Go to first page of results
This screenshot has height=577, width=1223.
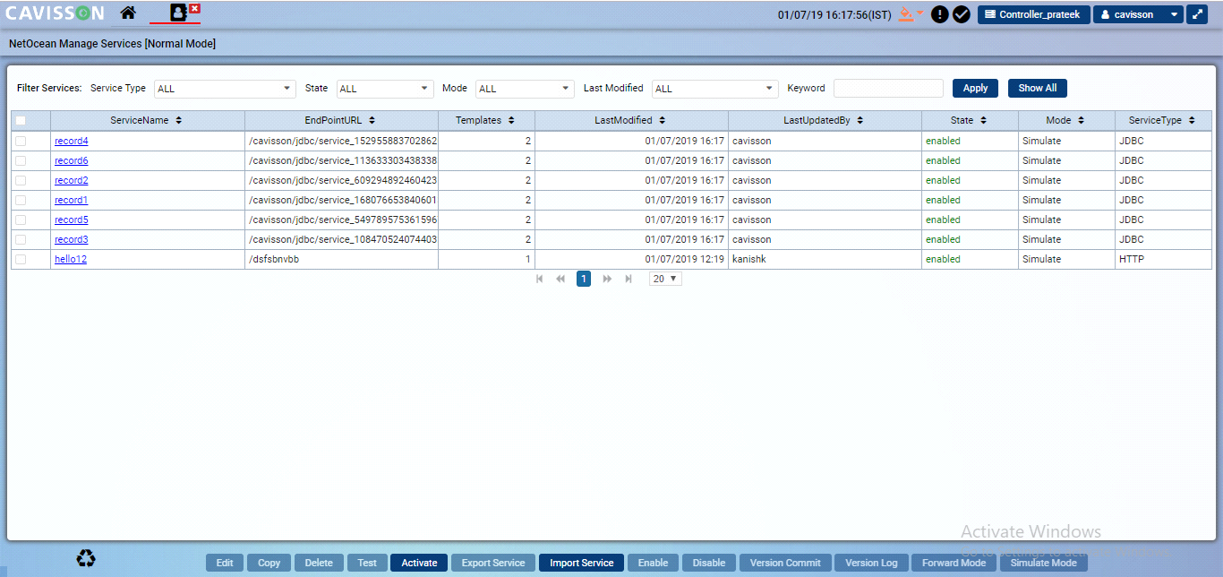pos(540,280)
